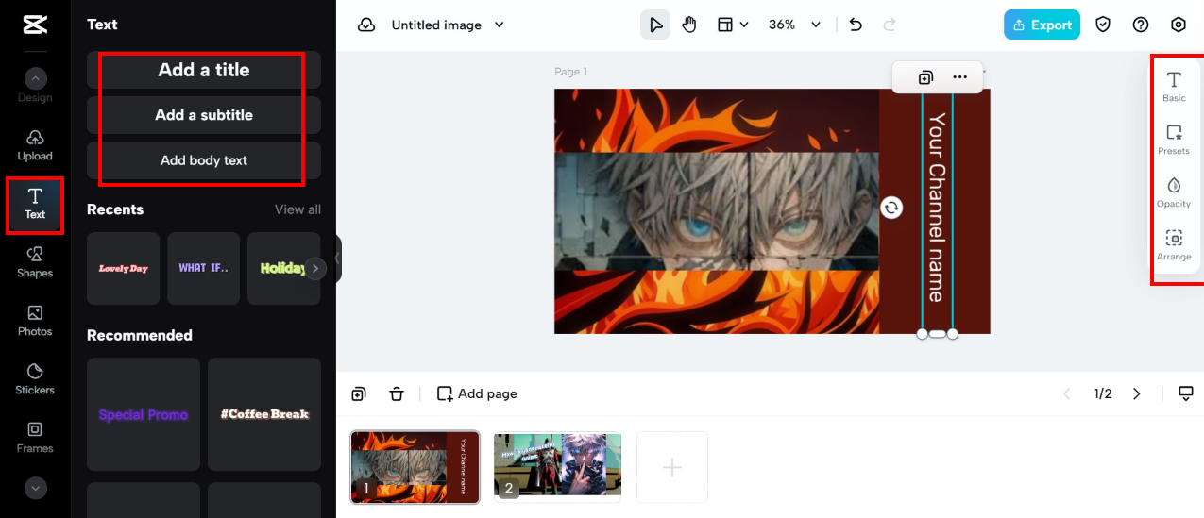Open the Shapes panel

(x=35, y=262)
